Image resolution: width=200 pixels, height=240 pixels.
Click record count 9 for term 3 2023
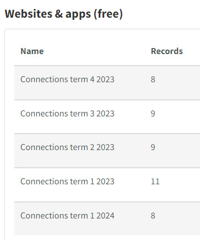click(x=153, y=114)
